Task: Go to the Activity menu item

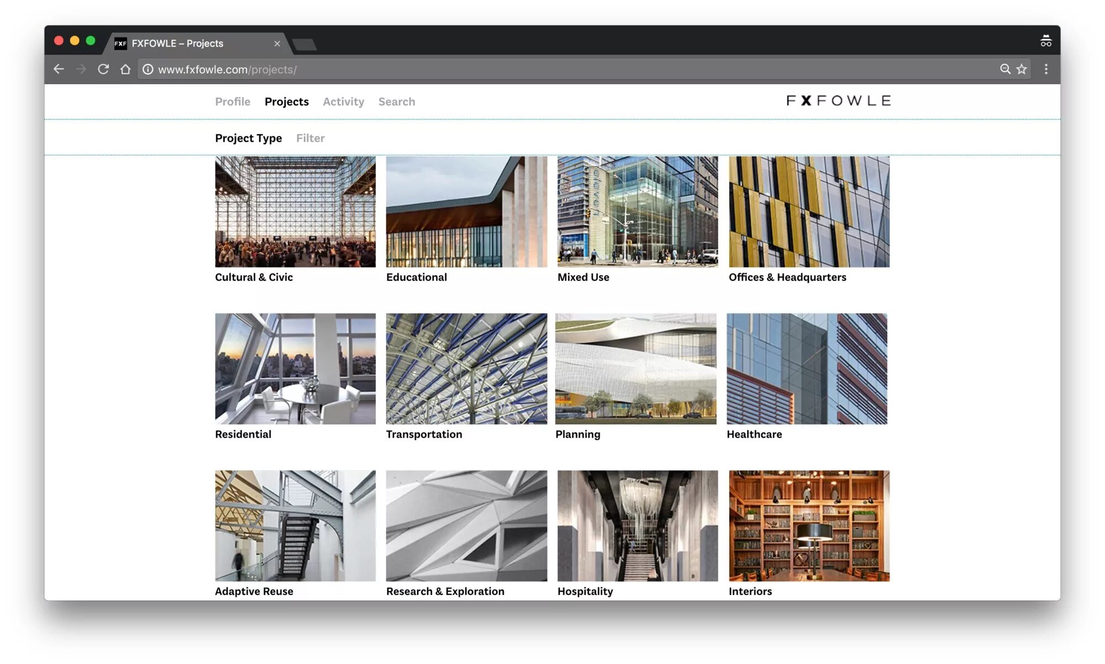Action: [343, 102]
